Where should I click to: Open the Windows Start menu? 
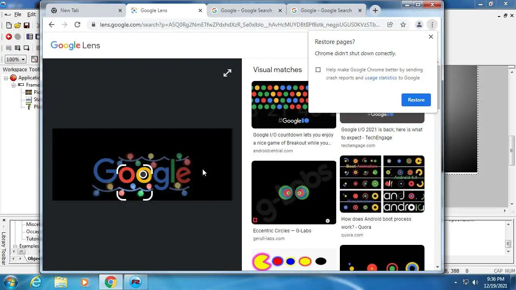11,282
